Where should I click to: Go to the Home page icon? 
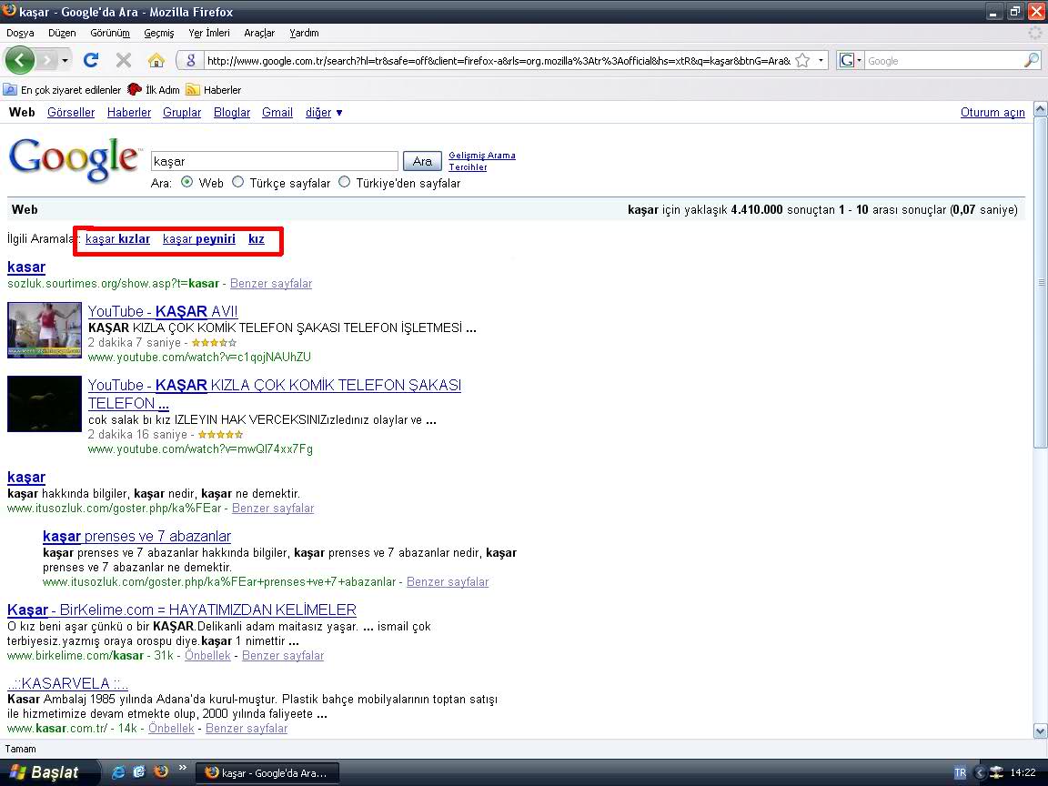point(156,61)
